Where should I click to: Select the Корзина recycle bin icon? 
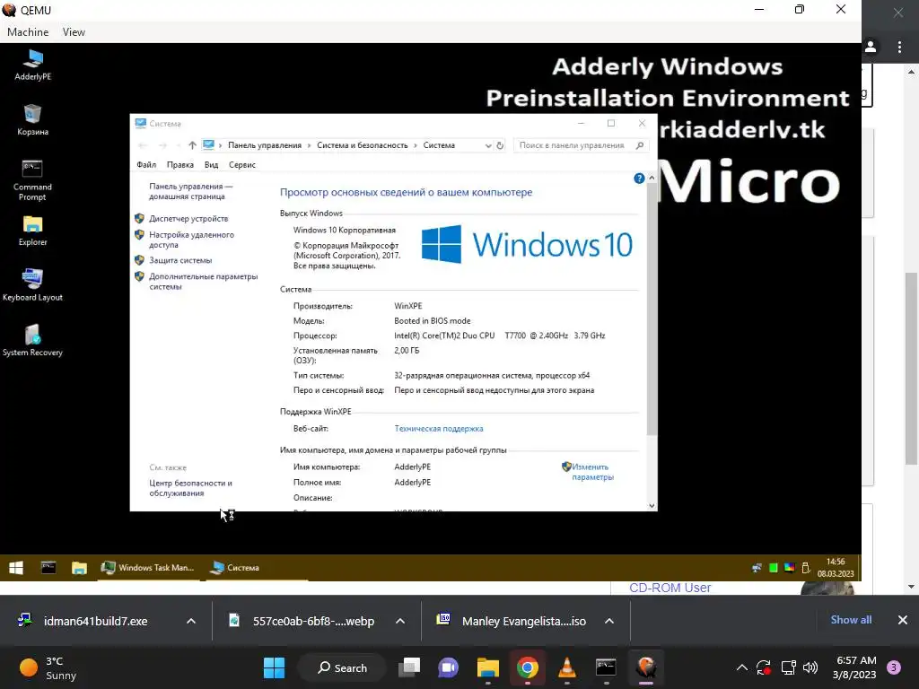[x=33, y=119]
